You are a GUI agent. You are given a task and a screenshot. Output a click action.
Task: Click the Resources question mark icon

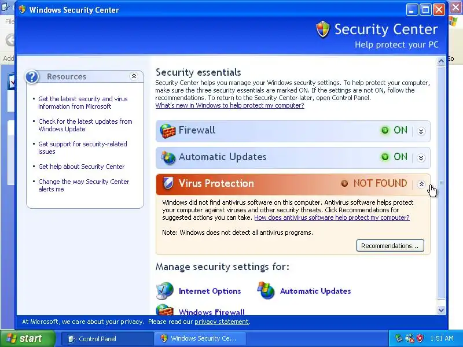point(32,77)
